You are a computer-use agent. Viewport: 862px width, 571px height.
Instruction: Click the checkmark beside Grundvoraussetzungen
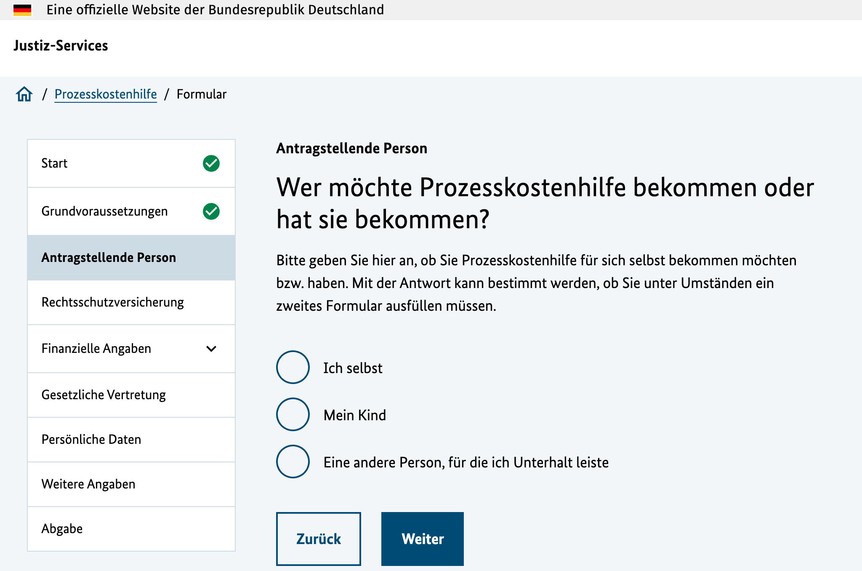(212, 211)
